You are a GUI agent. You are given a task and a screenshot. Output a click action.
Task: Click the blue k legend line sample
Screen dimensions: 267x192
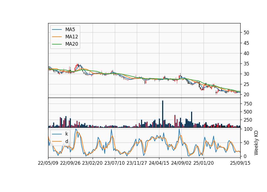(x=57, y=134)
